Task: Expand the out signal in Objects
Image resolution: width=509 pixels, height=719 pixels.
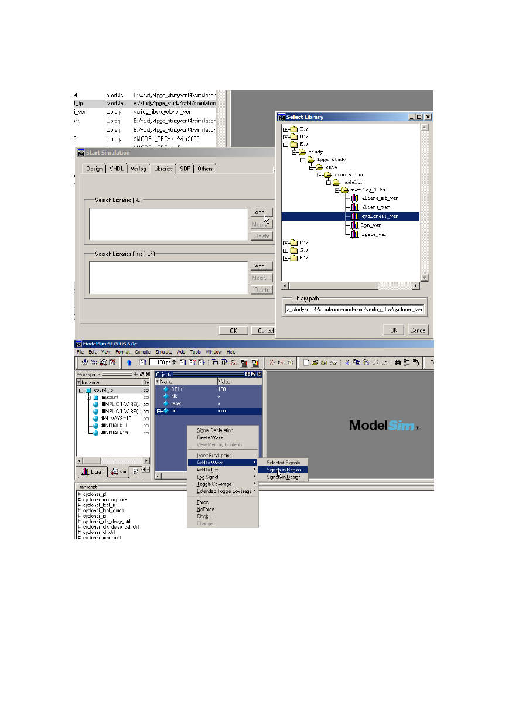Action: 159,411
